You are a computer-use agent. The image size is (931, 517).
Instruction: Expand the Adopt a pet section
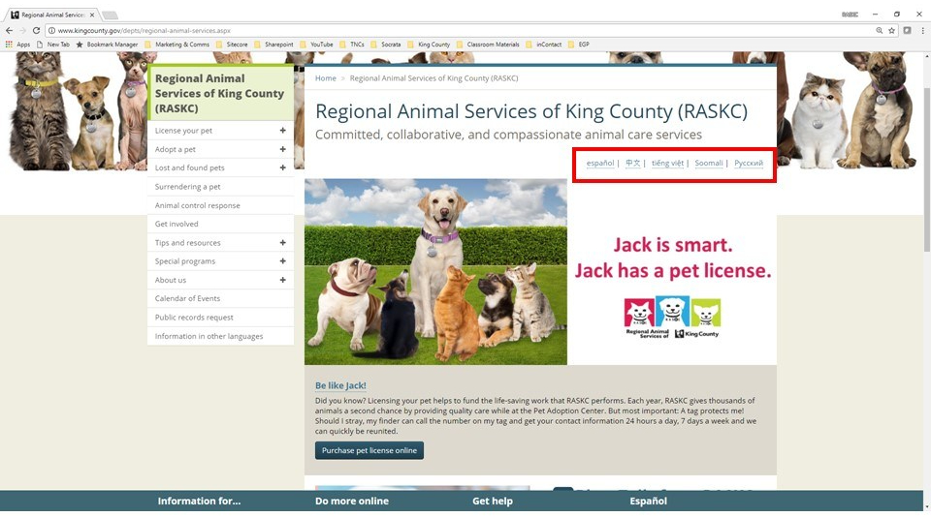(x=282, y=149)
